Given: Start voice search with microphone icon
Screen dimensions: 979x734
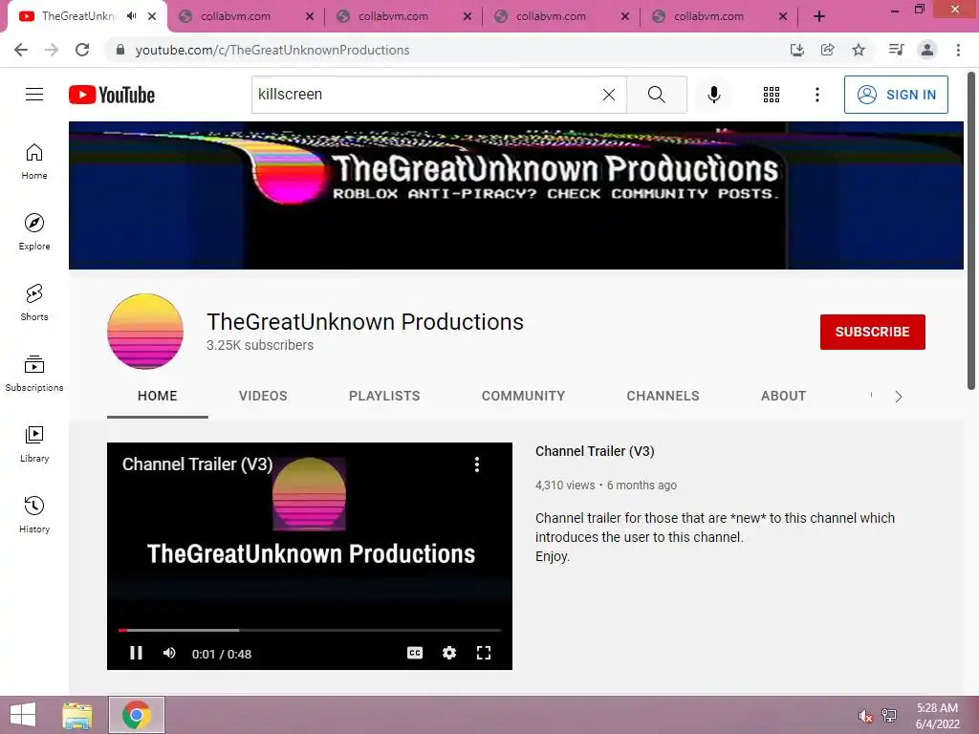Looking at the screenshot, I should pyautogui.click(x=713, y=95).
